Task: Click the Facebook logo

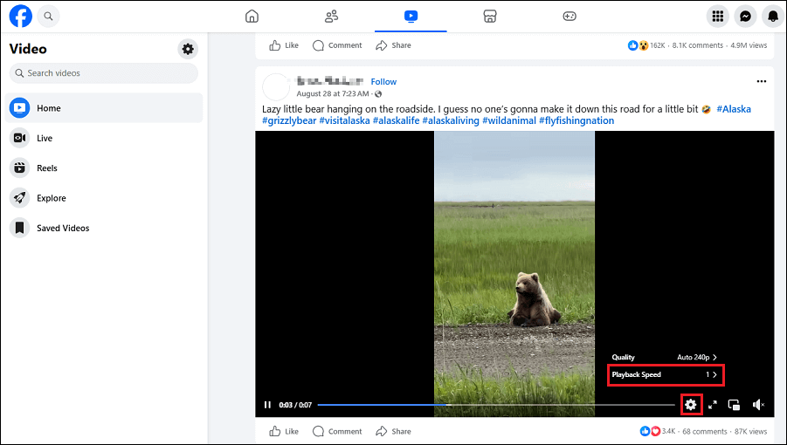Action: pos(21,16)
